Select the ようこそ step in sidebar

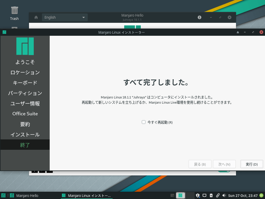(25, 62)
